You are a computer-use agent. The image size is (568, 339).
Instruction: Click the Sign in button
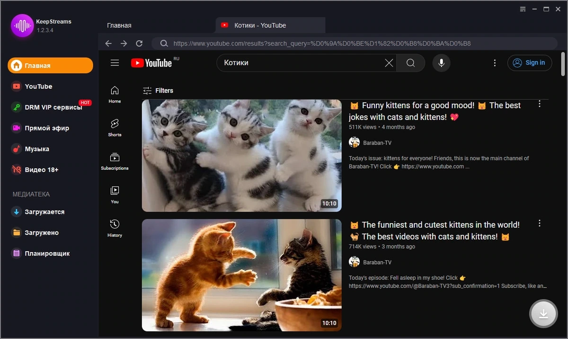coord(530,63)
